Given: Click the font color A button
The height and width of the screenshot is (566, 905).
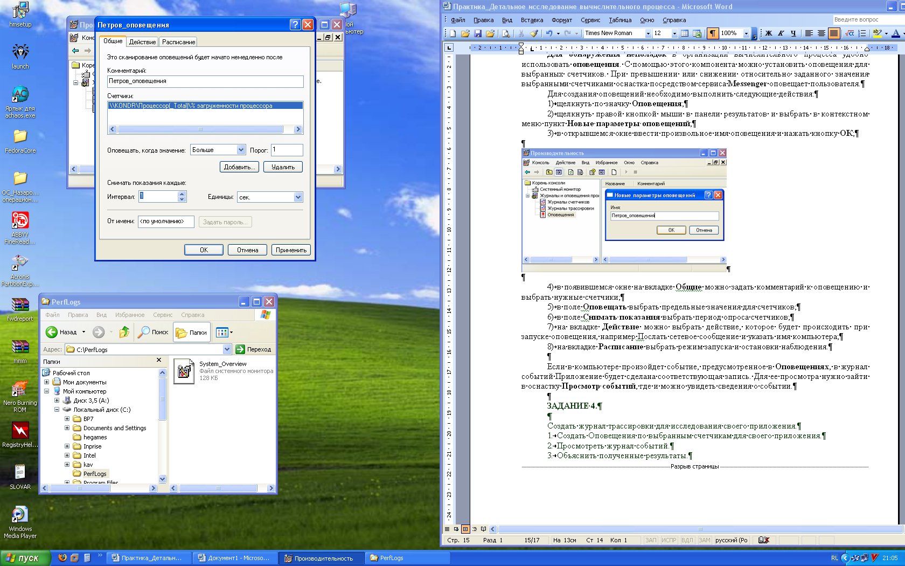Looking at the screenshot, I should (895, 33).
